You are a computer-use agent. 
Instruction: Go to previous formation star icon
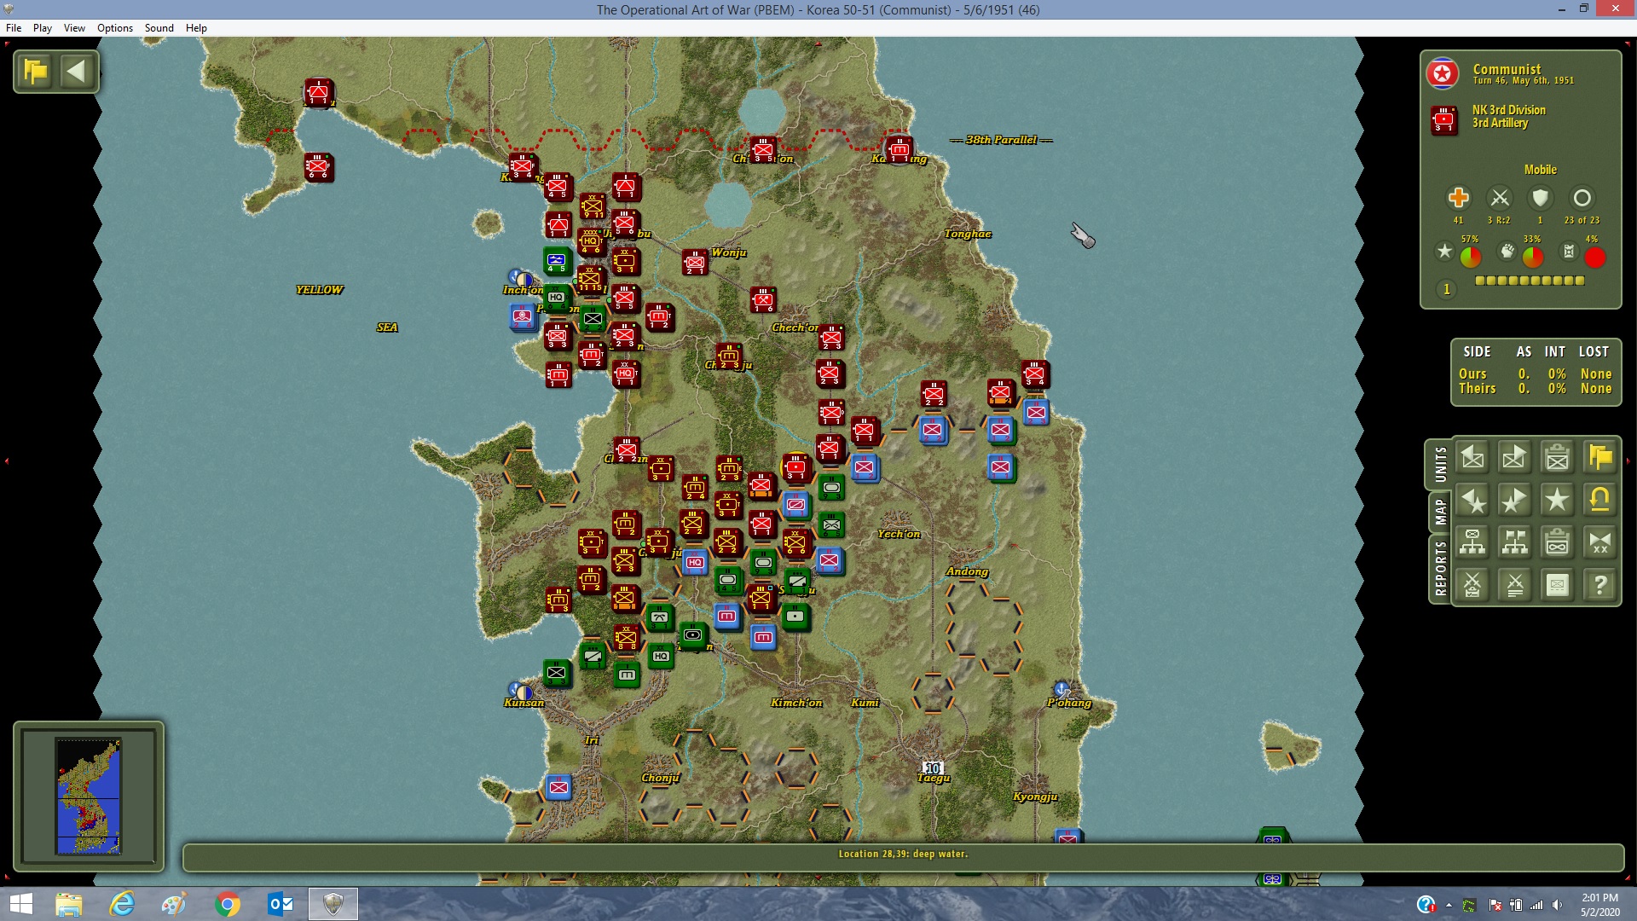1472,501
